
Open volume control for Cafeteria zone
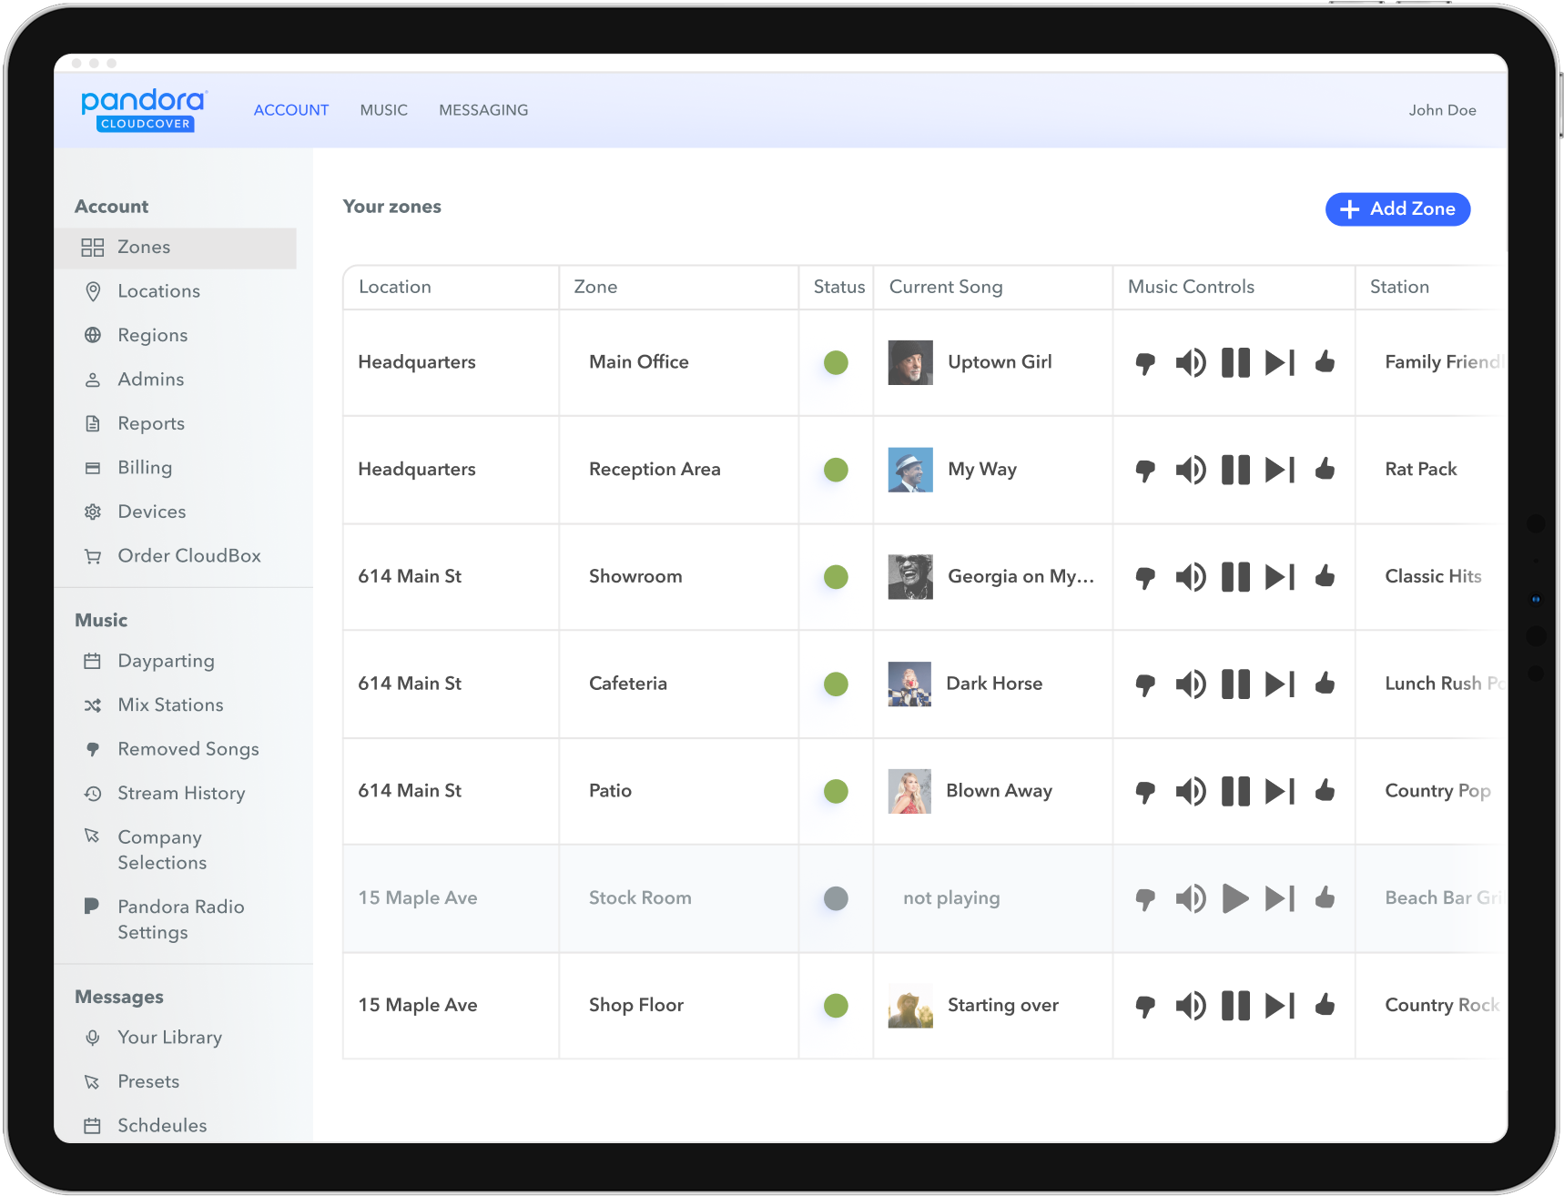1190,684
